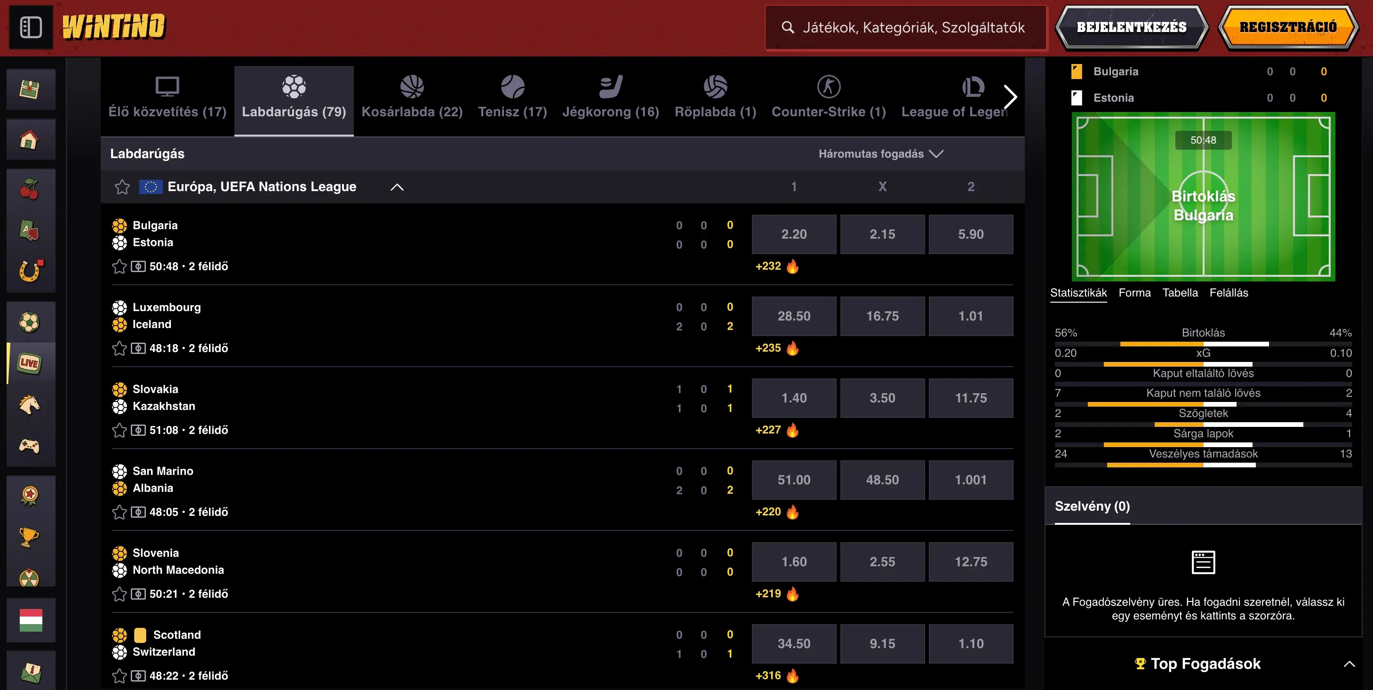Star the Bulgaria vs Estonia match

[x=120, y=266]
